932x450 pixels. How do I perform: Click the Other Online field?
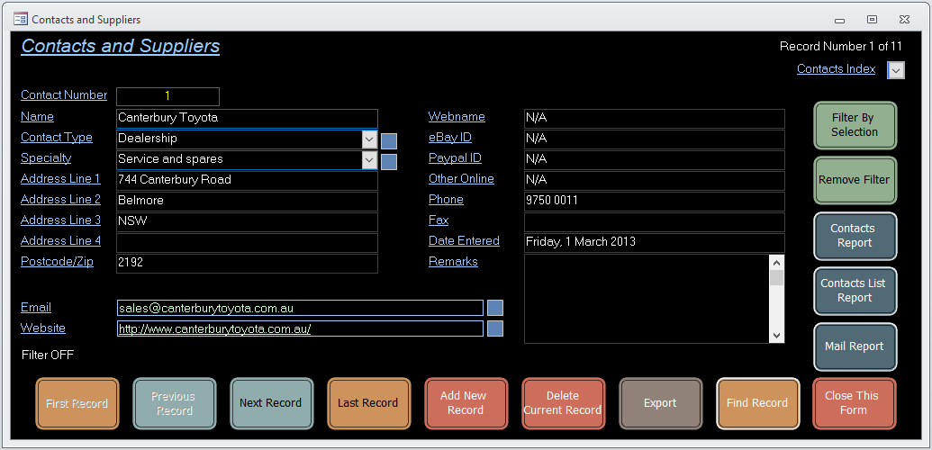point(655,181)
